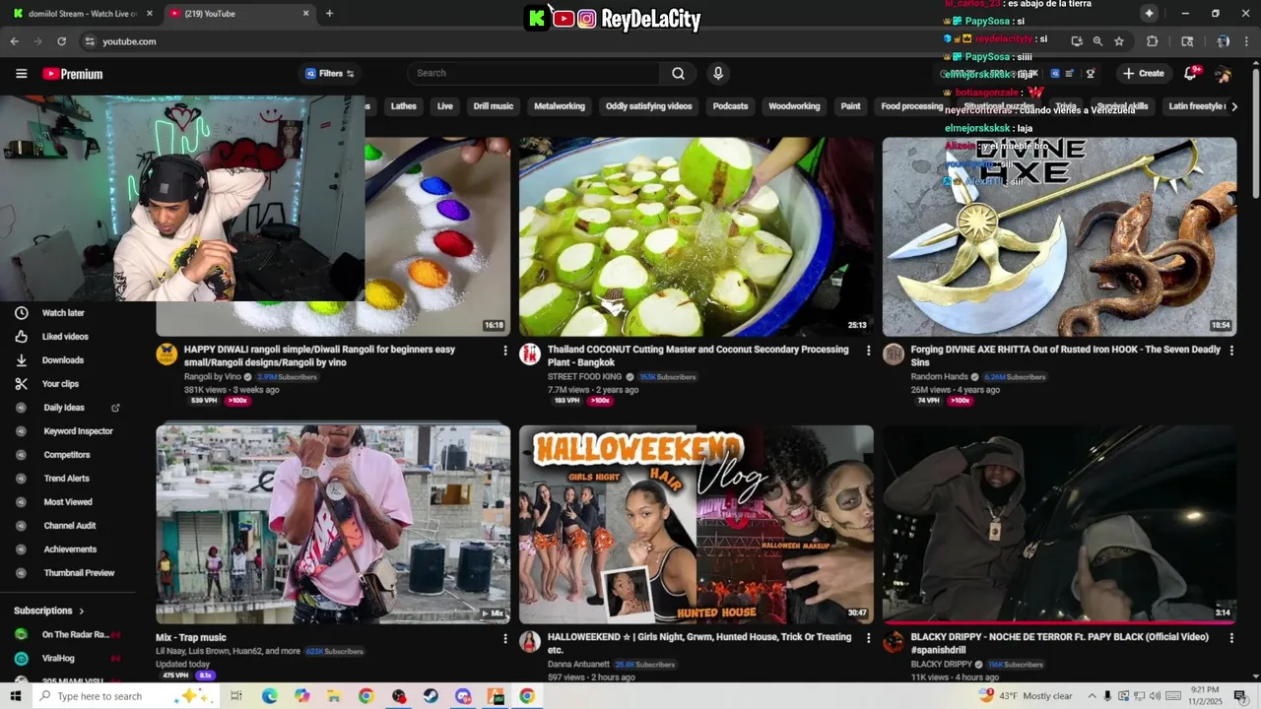This screenshot has width=1261, height=709.
Task: Go to YouTube Premium home logo
Action: pyautogui.click(x=72, y=74)
